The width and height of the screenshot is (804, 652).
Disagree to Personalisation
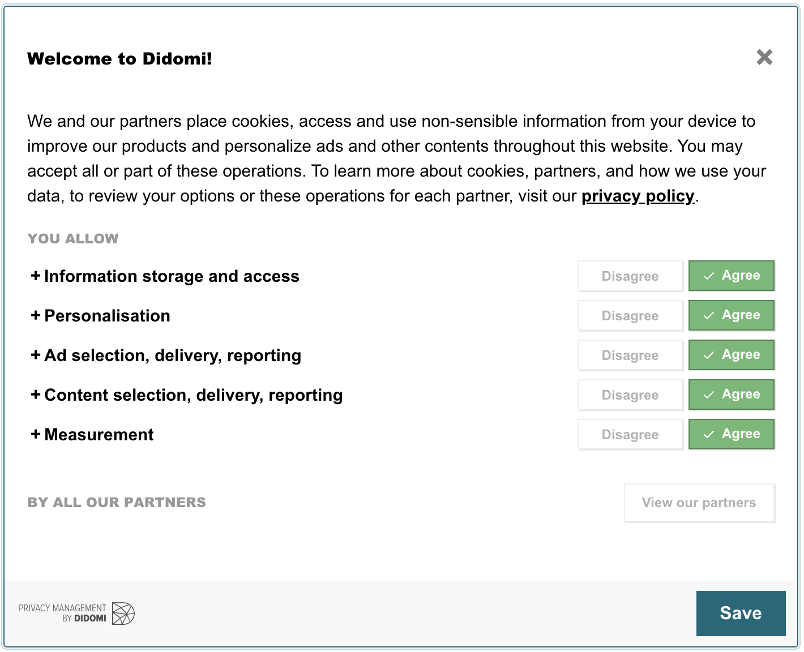[630, 316]
